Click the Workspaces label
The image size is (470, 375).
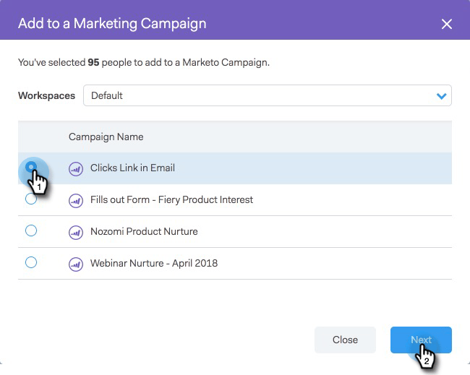46,95
